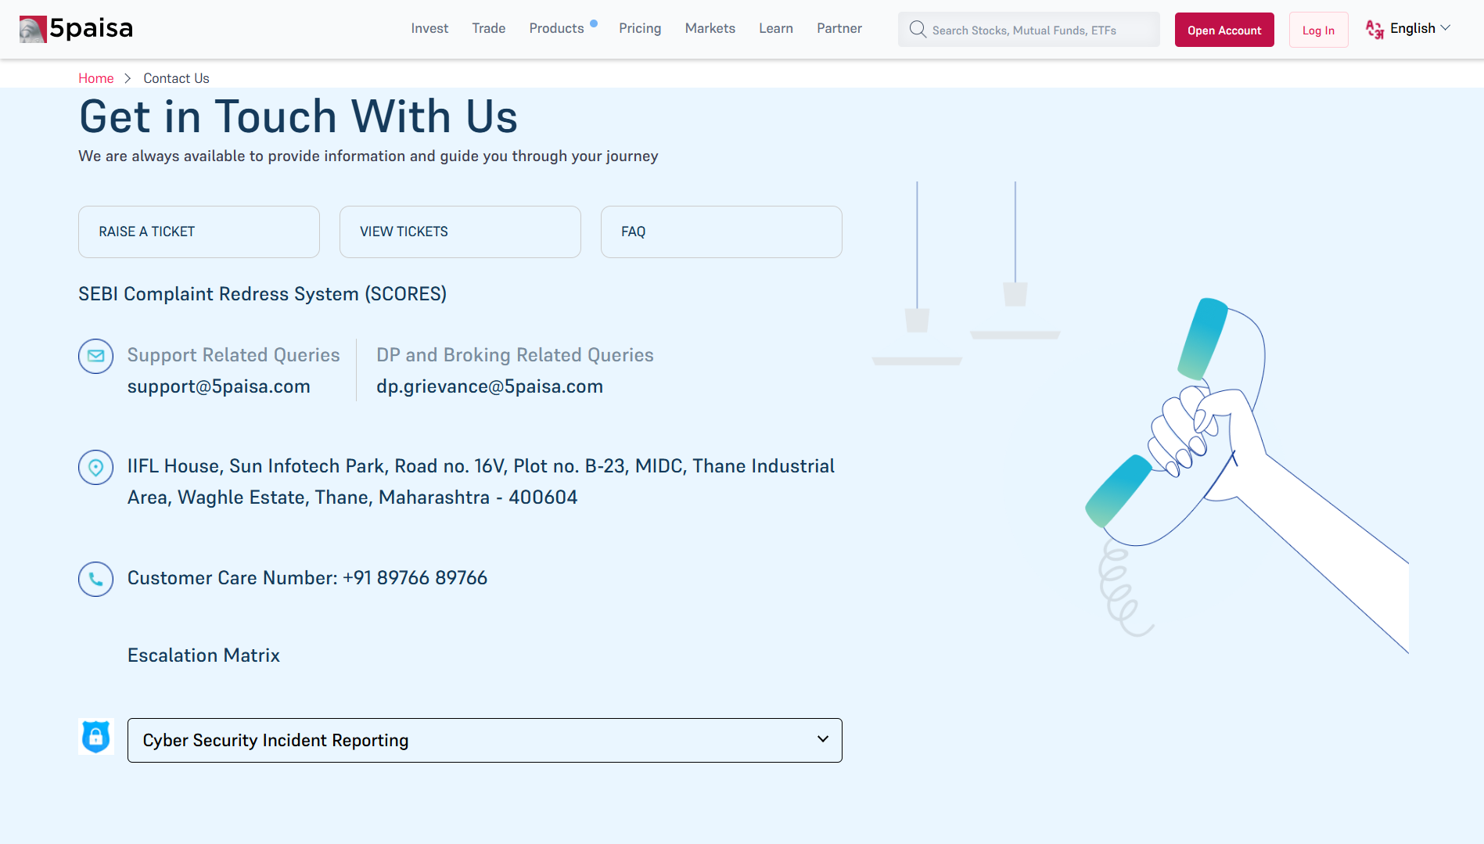This screenshot has width=1484, height=844.
Task: Open the FAQ button
Action: click(721, 232)
